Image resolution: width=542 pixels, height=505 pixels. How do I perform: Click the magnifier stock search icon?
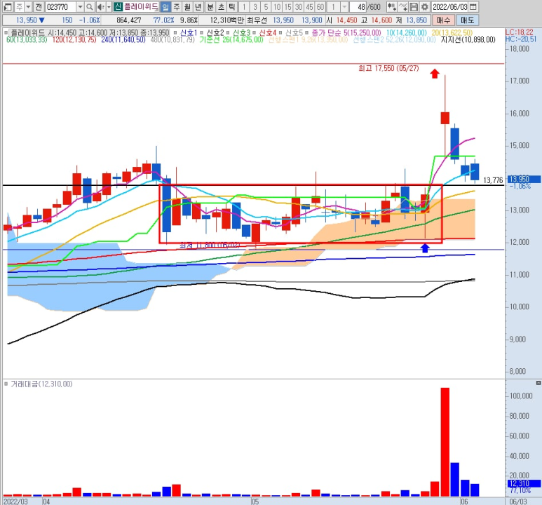point(90,6)
